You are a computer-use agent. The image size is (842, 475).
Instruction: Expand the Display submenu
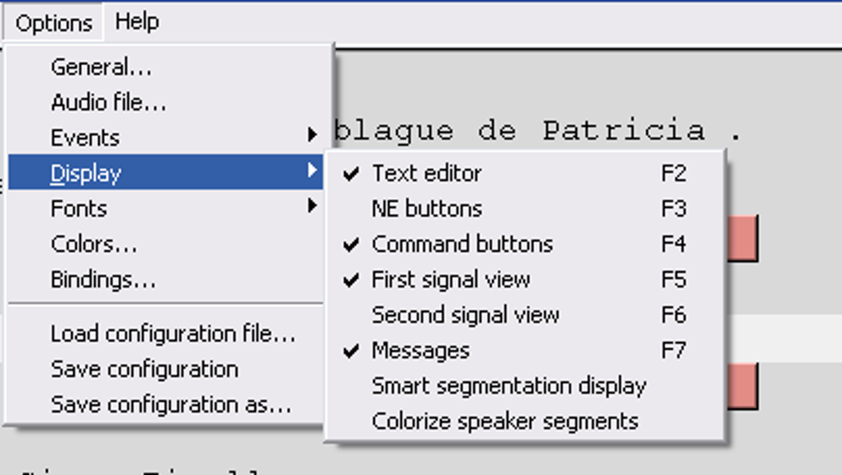pos(86,173)
